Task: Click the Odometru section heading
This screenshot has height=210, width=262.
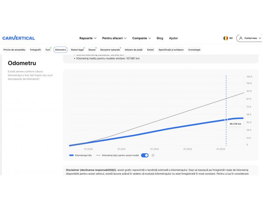Action: [22, 63]
